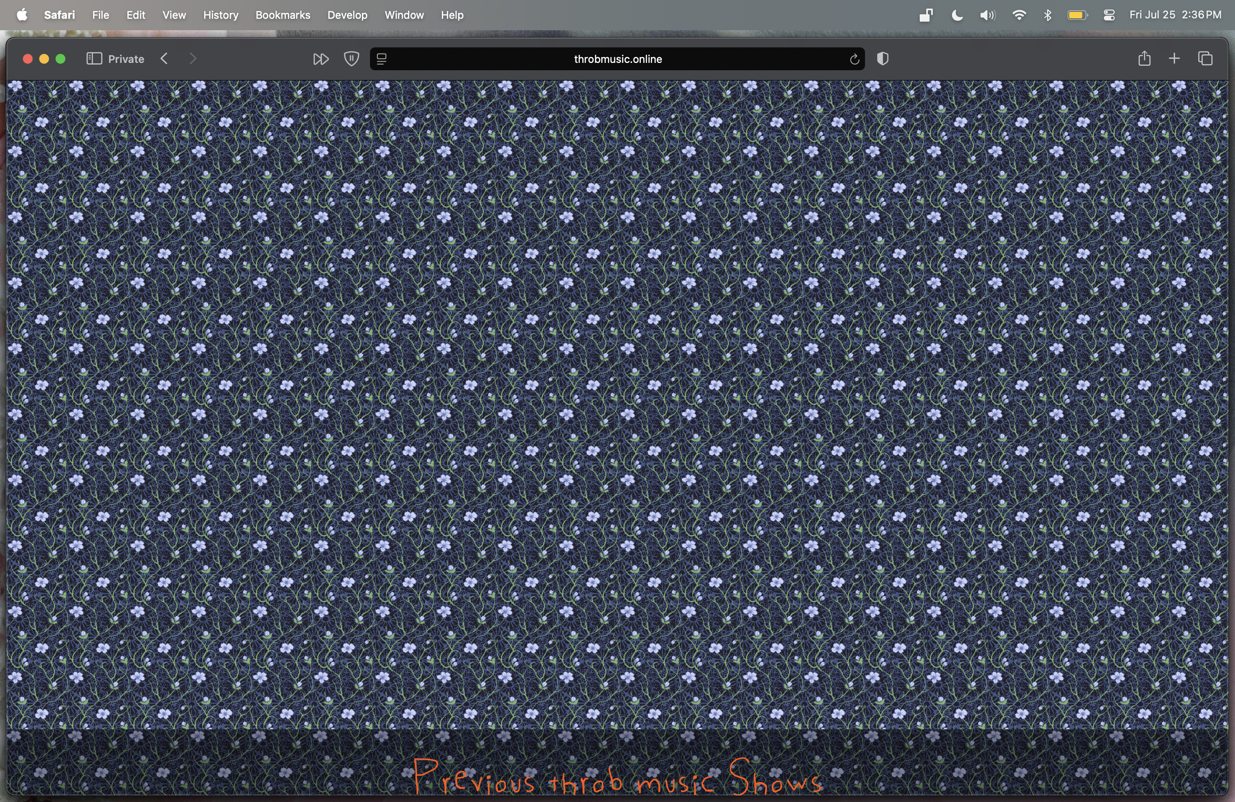
Task: Open Control Center
Action: click(1109, 15)
